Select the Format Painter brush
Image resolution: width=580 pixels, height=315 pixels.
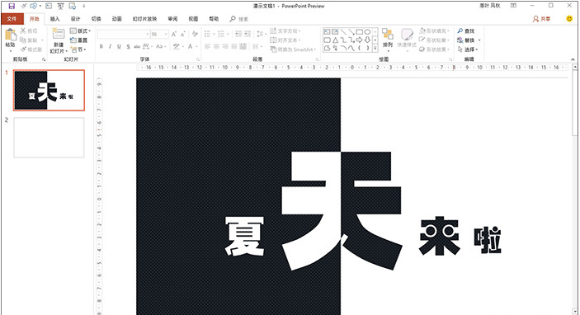23,49
